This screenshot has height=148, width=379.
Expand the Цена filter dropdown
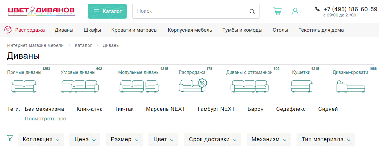[x=85, y=139]
